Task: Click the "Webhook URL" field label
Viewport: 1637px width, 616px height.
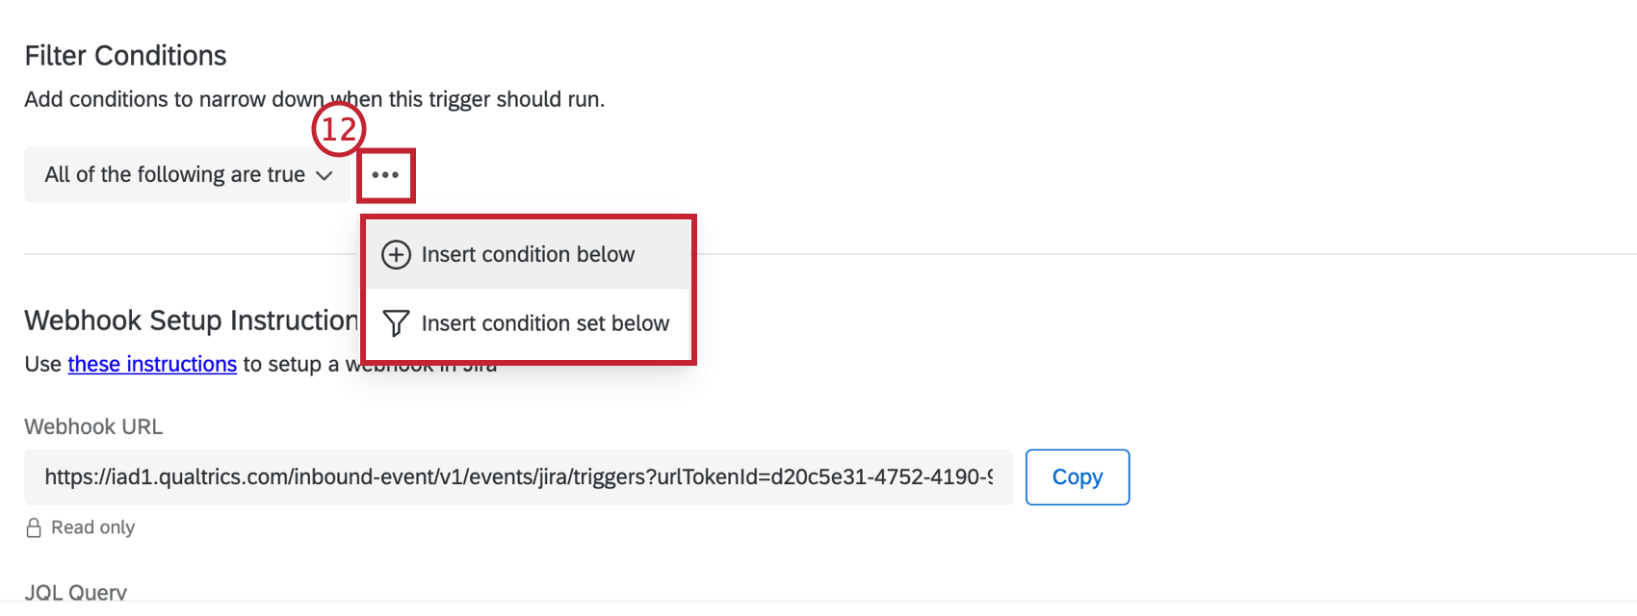Action: [93, 426]
